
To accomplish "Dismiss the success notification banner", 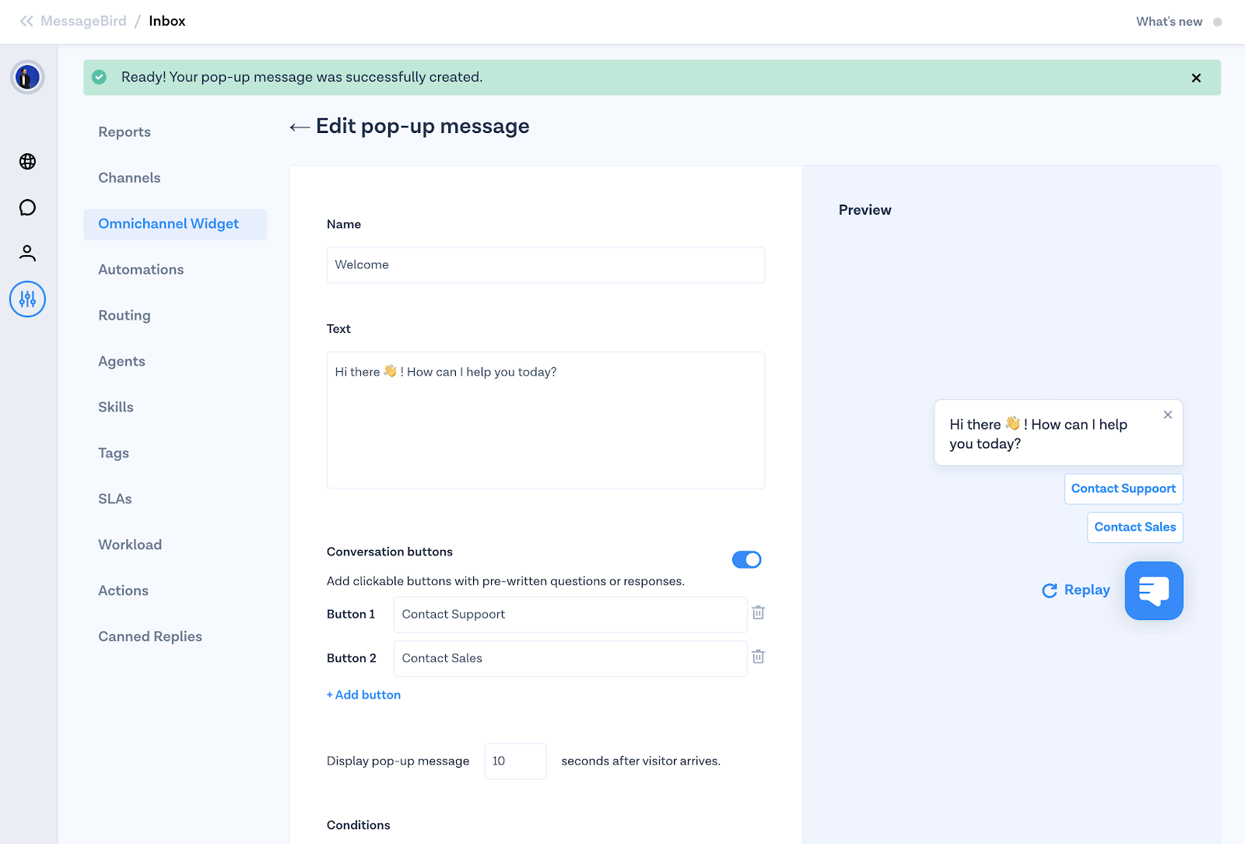I will 1196,78.
